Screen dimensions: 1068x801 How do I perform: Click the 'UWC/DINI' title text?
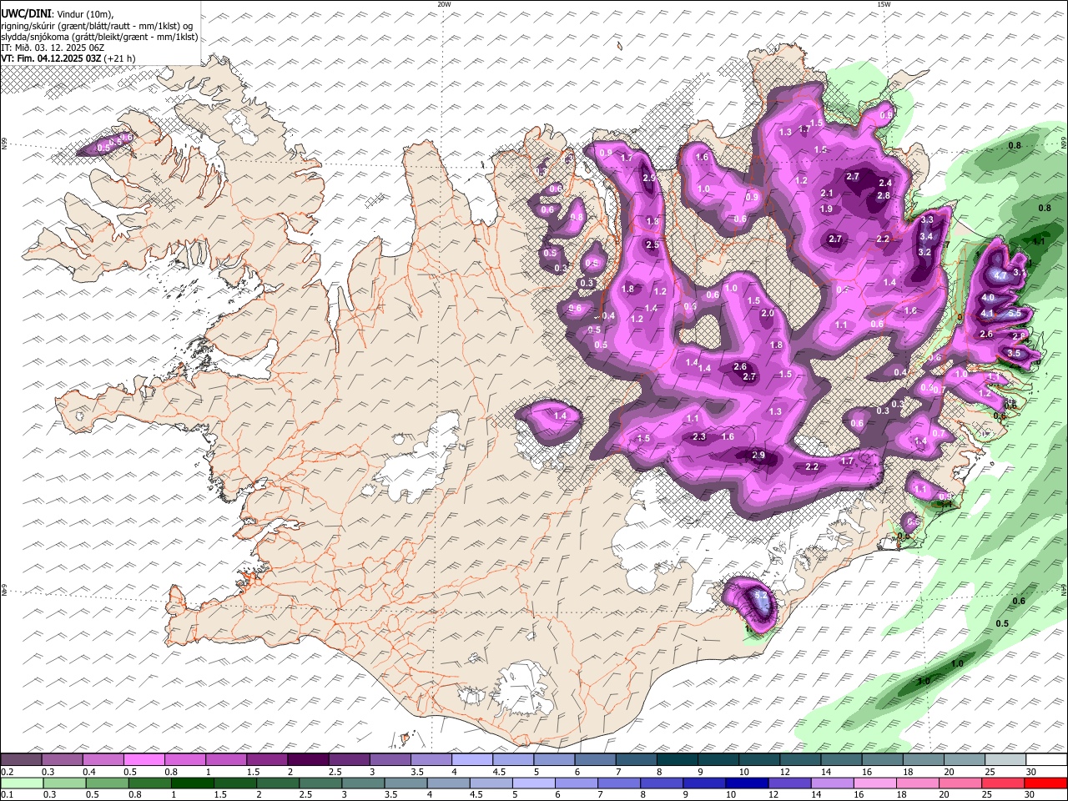tap(26, 13)
